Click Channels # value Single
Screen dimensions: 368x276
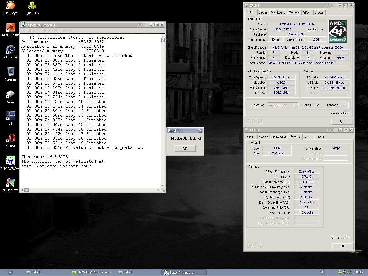coord(336,148)
